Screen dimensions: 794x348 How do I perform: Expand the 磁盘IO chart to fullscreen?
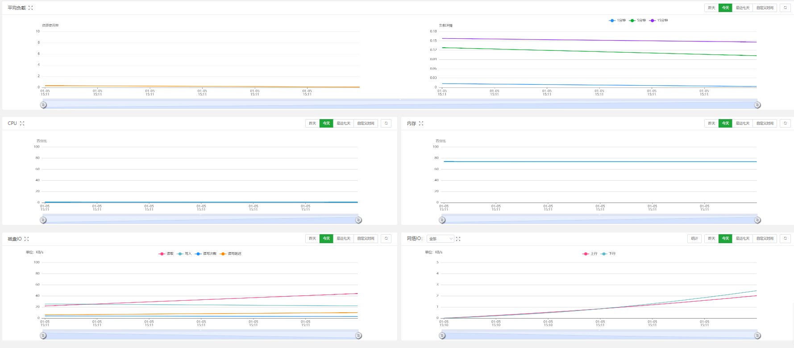tap(26, 239)
